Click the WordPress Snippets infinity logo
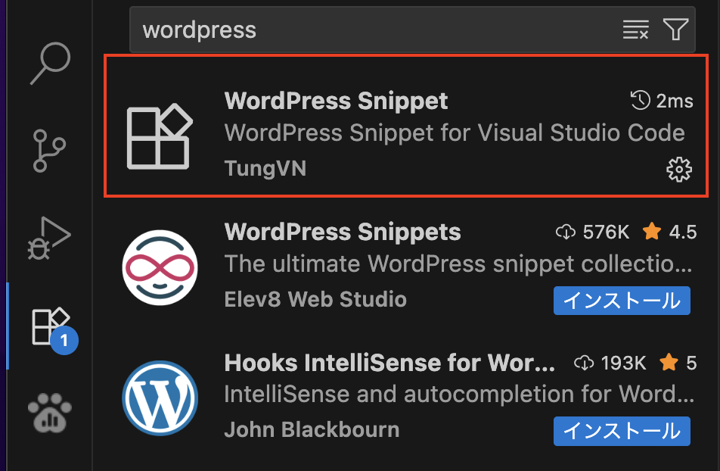 coord(160,268)
